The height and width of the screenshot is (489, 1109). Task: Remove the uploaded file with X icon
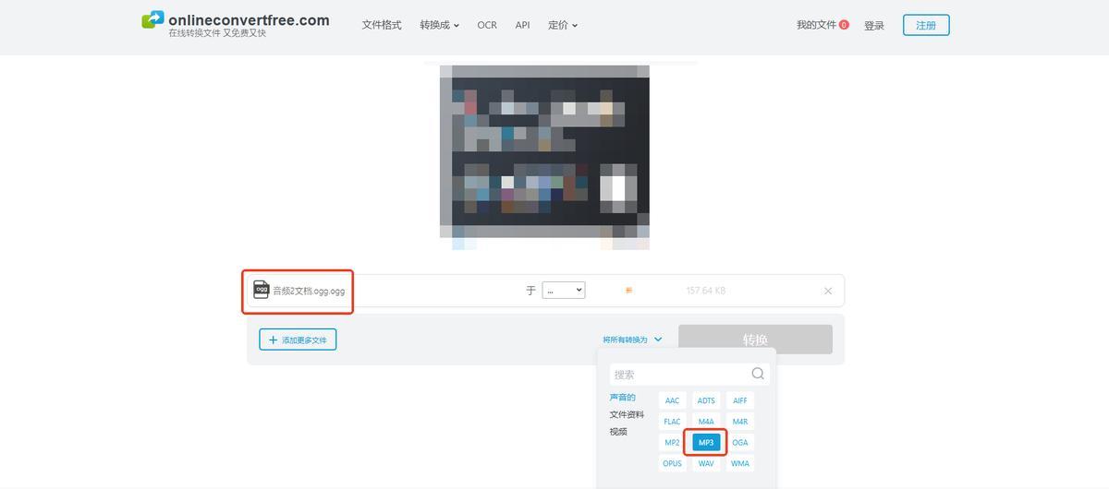[828, 291]
